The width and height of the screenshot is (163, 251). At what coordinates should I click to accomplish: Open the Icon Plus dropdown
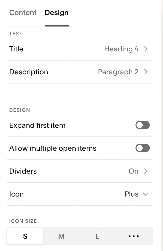[79, 194]
